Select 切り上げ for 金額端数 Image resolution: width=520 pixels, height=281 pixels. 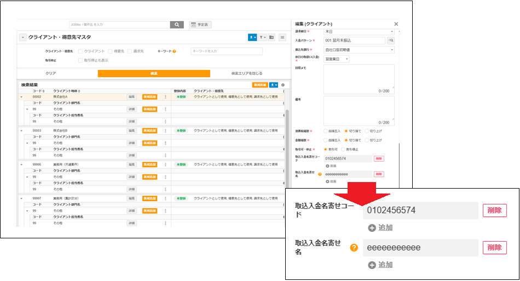[366, 140]
